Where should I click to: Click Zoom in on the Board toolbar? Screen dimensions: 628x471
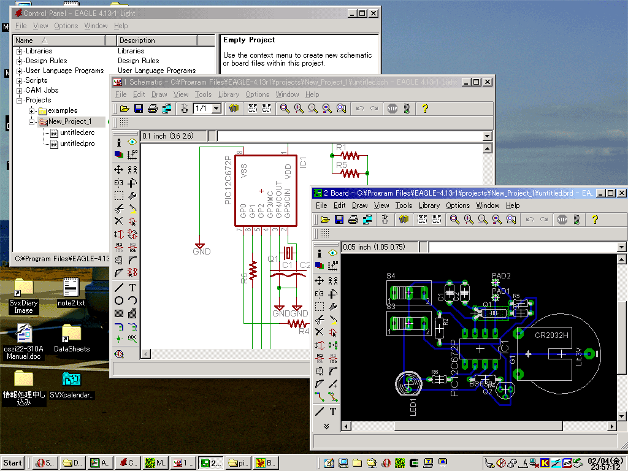[469, 220]
